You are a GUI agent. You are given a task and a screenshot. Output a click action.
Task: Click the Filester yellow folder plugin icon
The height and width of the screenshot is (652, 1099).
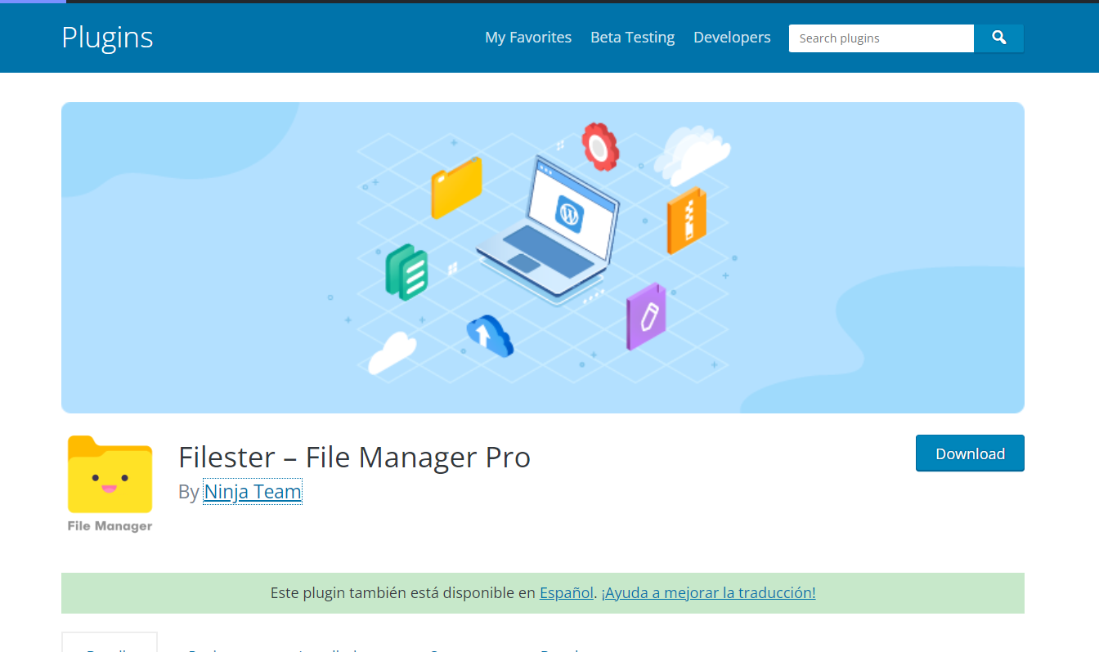[110, 485]
